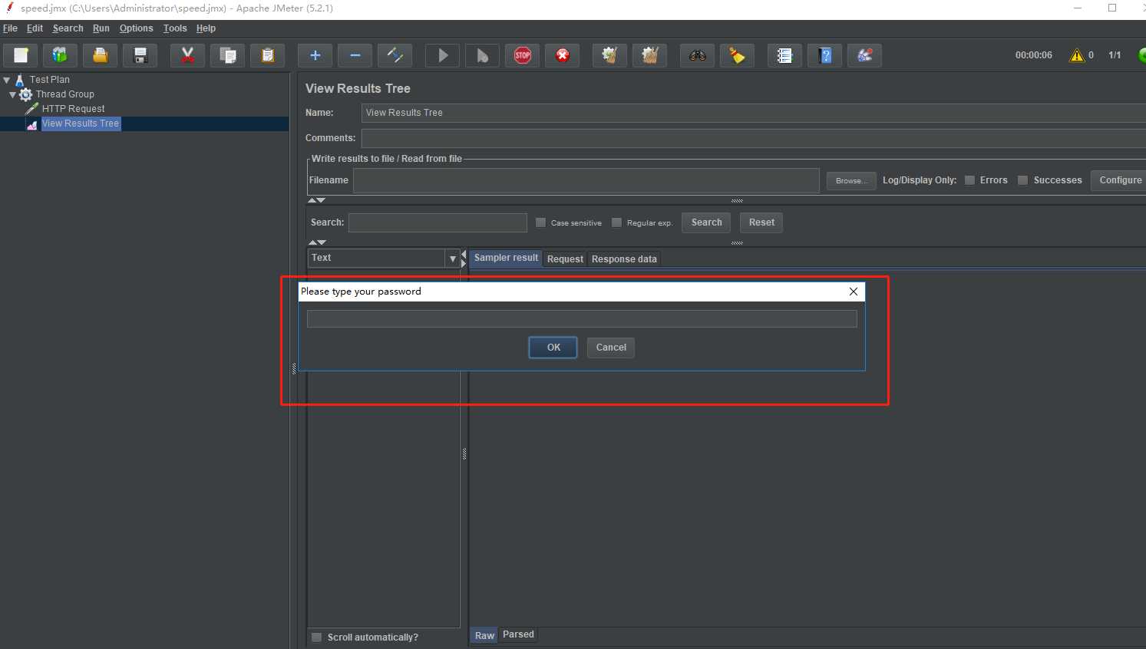The width and height of the screenshot is (1146, 649).
Task: Select View Results Tree node
Action: click(80, 124)
